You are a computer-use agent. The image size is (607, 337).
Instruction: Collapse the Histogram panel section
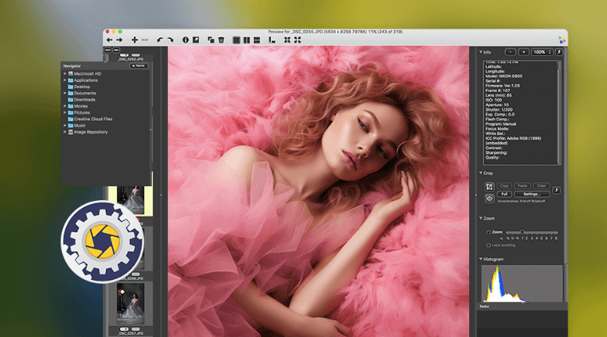[x=480, y=259]
